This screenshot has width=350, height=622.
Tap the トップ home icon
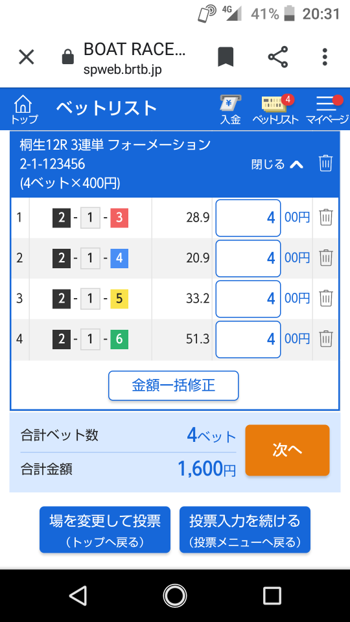coord(24,109)
